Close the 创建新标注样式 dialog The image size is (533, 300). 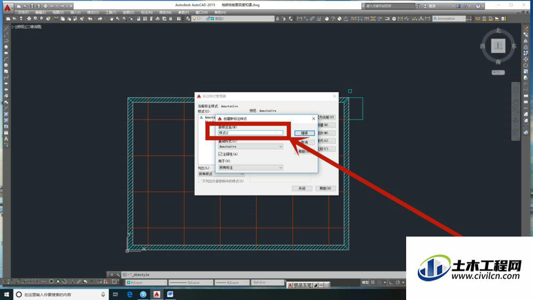(313, 119)
